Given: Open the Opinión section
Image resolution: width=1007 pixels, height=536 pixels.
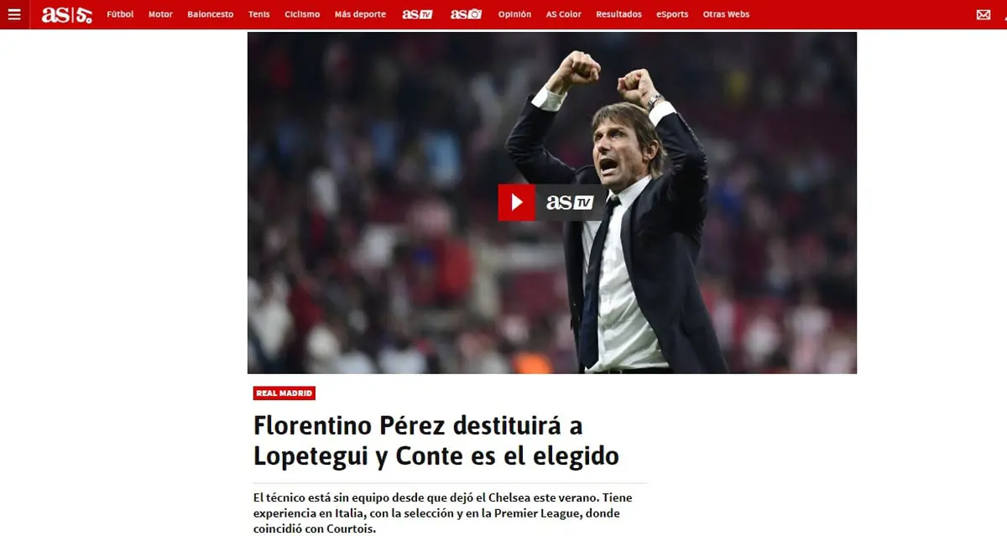Looking at the screenshot, I should point(514,14).
